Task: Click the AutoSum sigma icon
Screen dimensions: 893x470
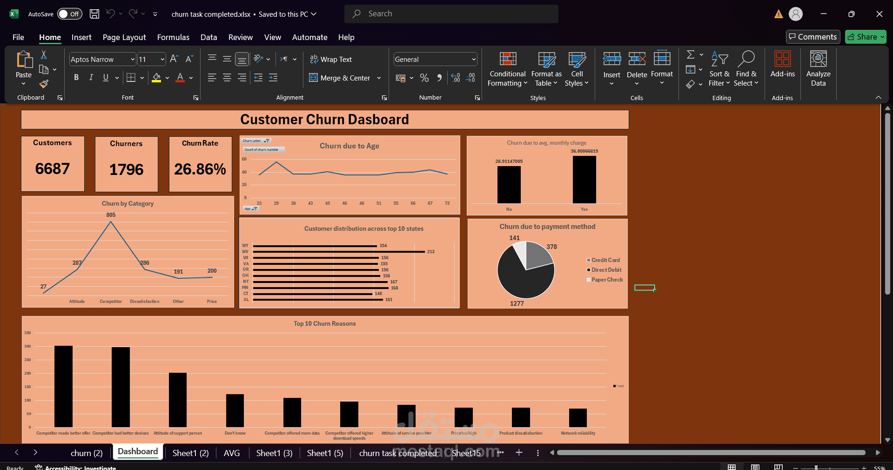Action: pyautogui.click(x=691, y=55)
